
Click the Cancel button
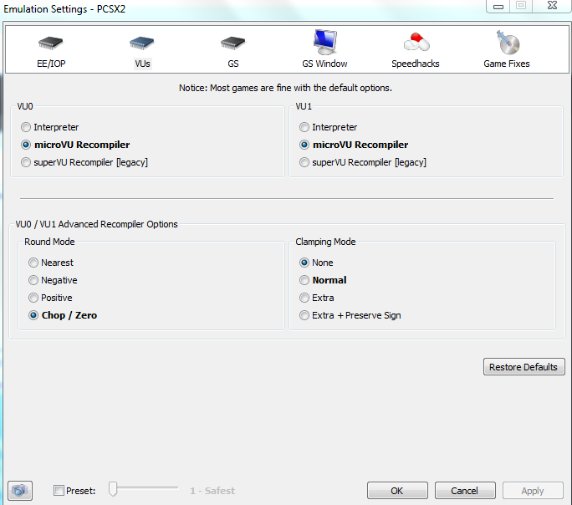(x=465, y=491)
